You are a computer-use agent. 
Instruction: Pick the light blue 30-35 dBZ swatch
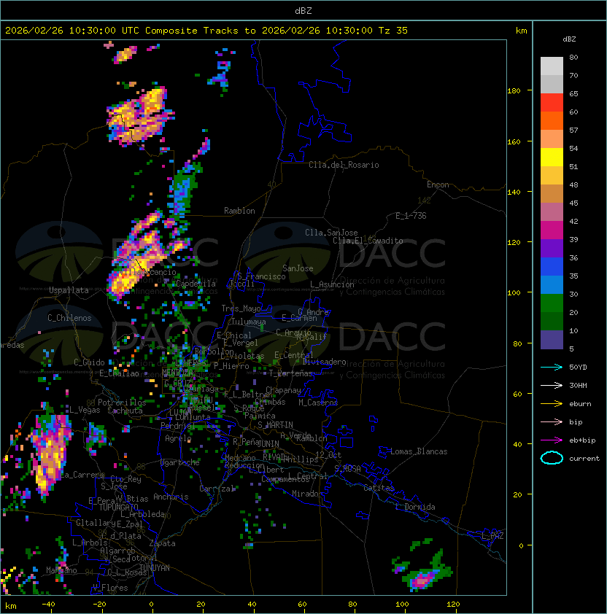pos(552,284)
